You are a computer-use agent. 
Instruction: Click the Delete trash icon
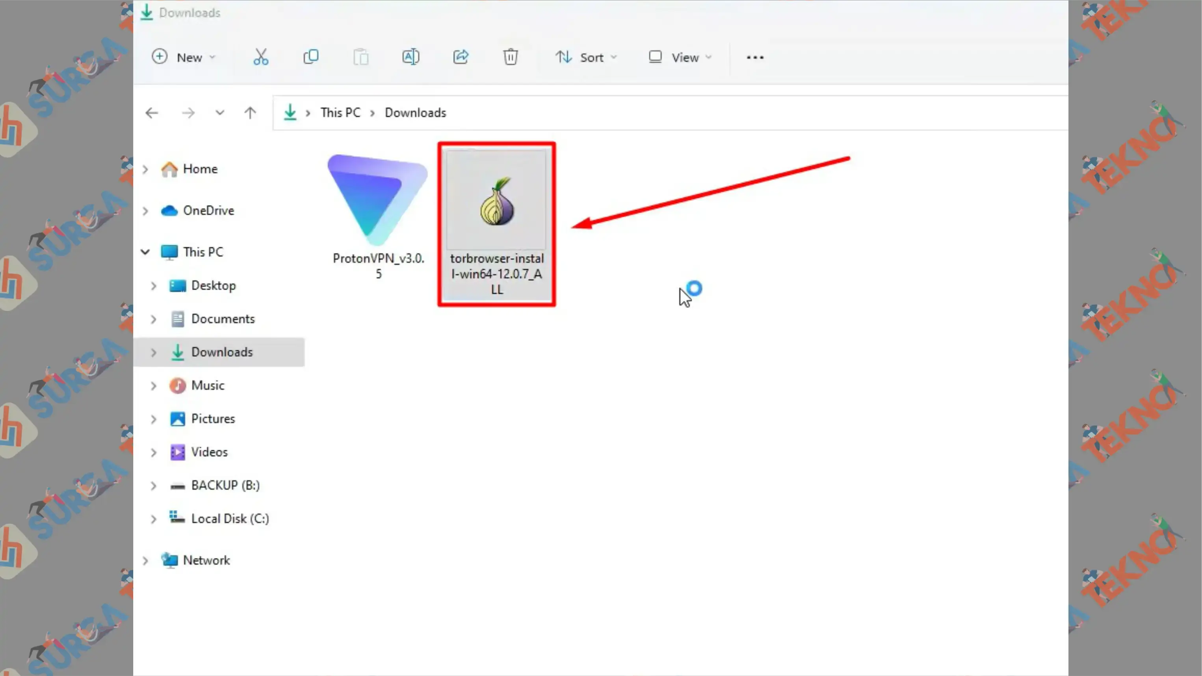[511, 57]
